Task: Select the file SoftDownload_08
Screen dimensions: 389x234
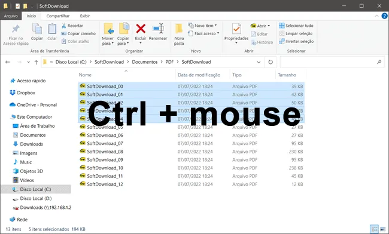Action: (x=191, y=152)
